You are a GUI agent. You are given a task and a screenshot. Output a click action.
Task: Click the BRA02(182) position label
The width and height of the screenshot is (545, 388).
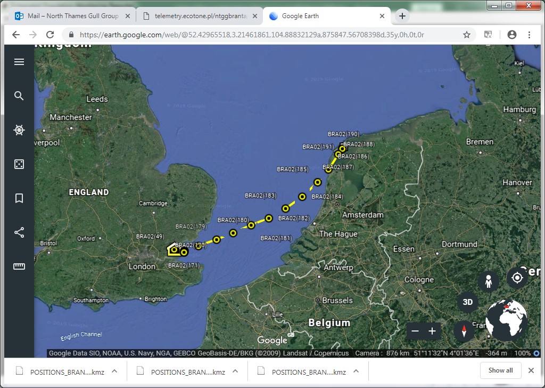pos(294,218)
